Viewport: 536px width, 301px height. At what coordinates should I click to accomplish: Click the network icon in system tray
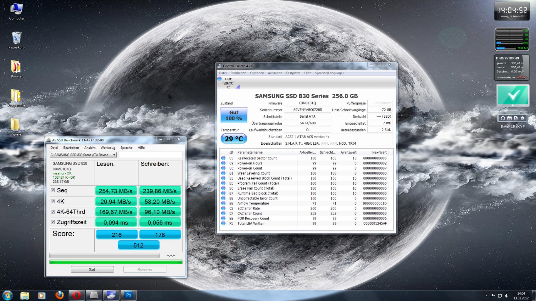click(500, 296)
